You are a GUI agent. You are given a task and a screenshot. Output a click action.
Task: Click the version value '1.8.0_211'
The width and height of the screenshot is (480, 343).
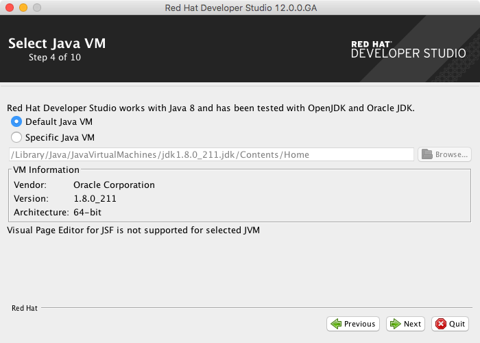95,199
